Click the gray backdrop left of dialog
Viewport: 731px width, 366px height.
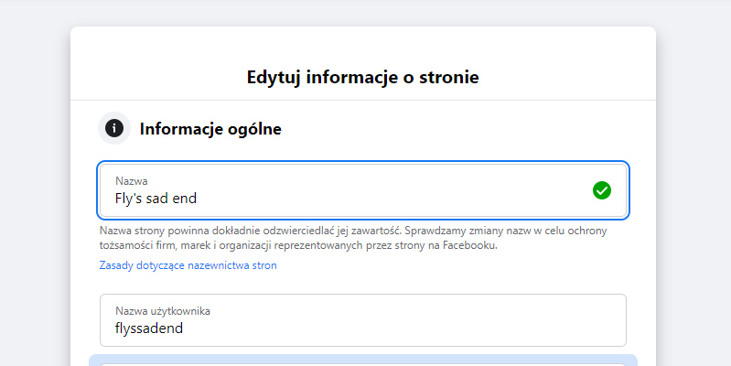point(35,187)
